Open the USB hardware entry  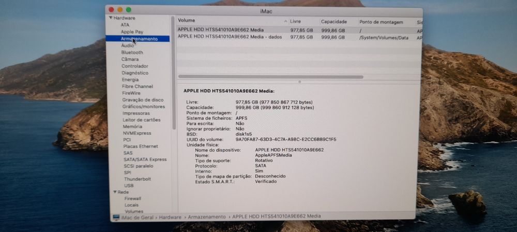(129, 186)
